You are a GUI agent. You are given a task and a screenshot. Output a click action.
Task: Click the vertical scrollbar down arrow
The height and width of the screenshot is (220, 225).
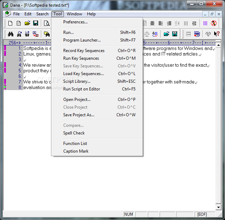218,207
